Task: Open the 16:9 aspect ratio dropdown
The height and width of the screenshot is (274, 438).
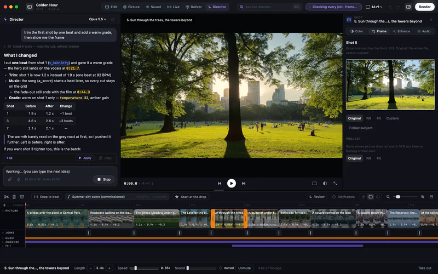Action: [374, 7]
